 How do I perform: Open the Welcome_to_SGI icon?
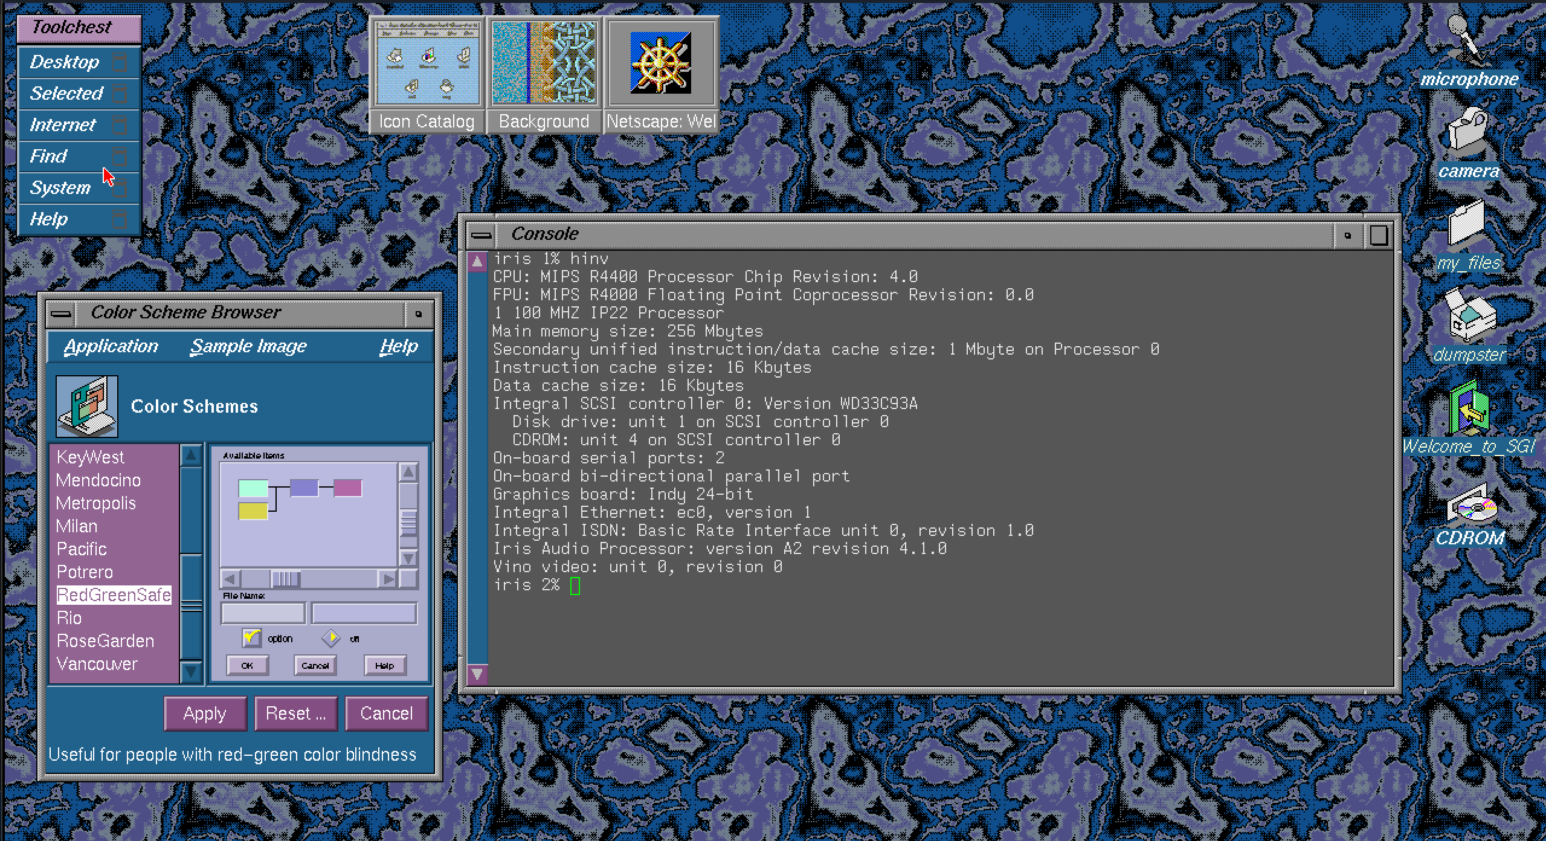1469,409
